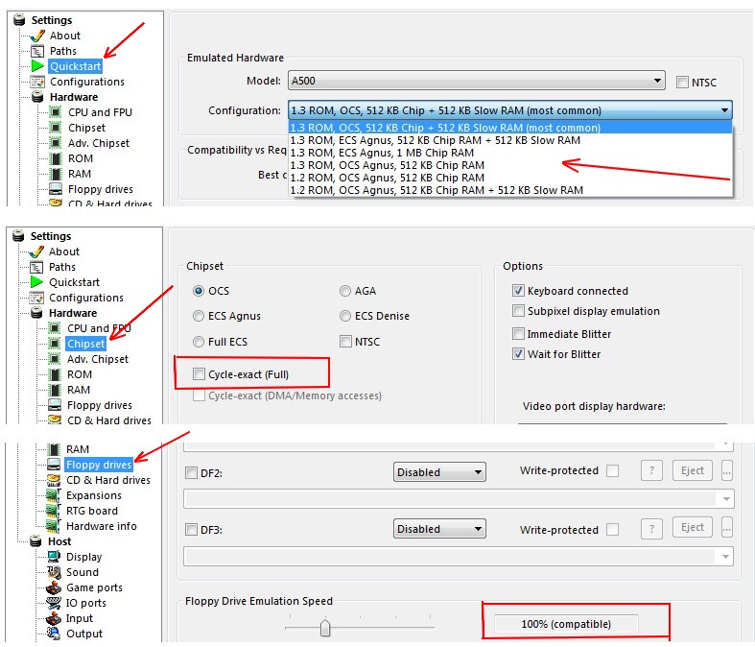This screenshot has height=647, width=755.
Task: Click the Expansions card icon
Action: [x=55, y=495]
